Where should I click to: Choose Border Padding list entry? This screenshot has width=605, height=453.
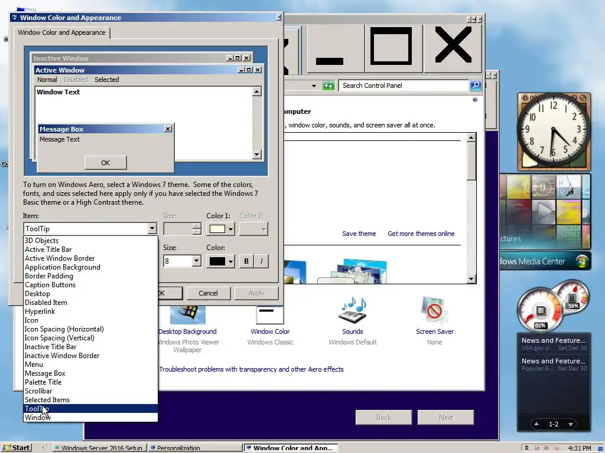point(90,276)
